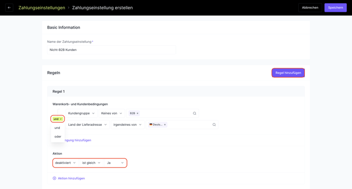Viewport: 352px width, 189px height.
Task: Click German flag icon in country tag
Action: pyautogui.click(x=151, y=125)
